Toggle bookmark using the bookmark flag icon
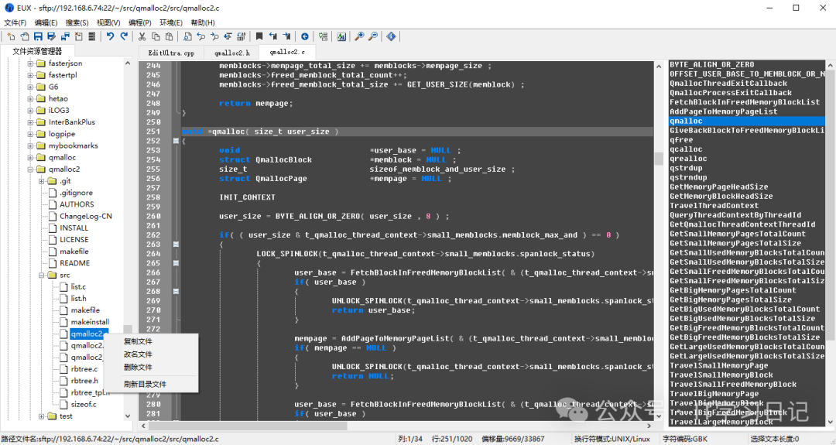 (x=260, y=36)
